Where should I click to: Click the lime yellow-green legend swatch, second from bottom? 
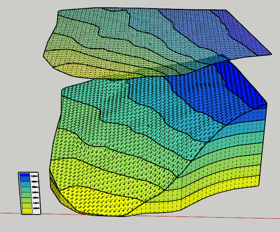point(27,206)
